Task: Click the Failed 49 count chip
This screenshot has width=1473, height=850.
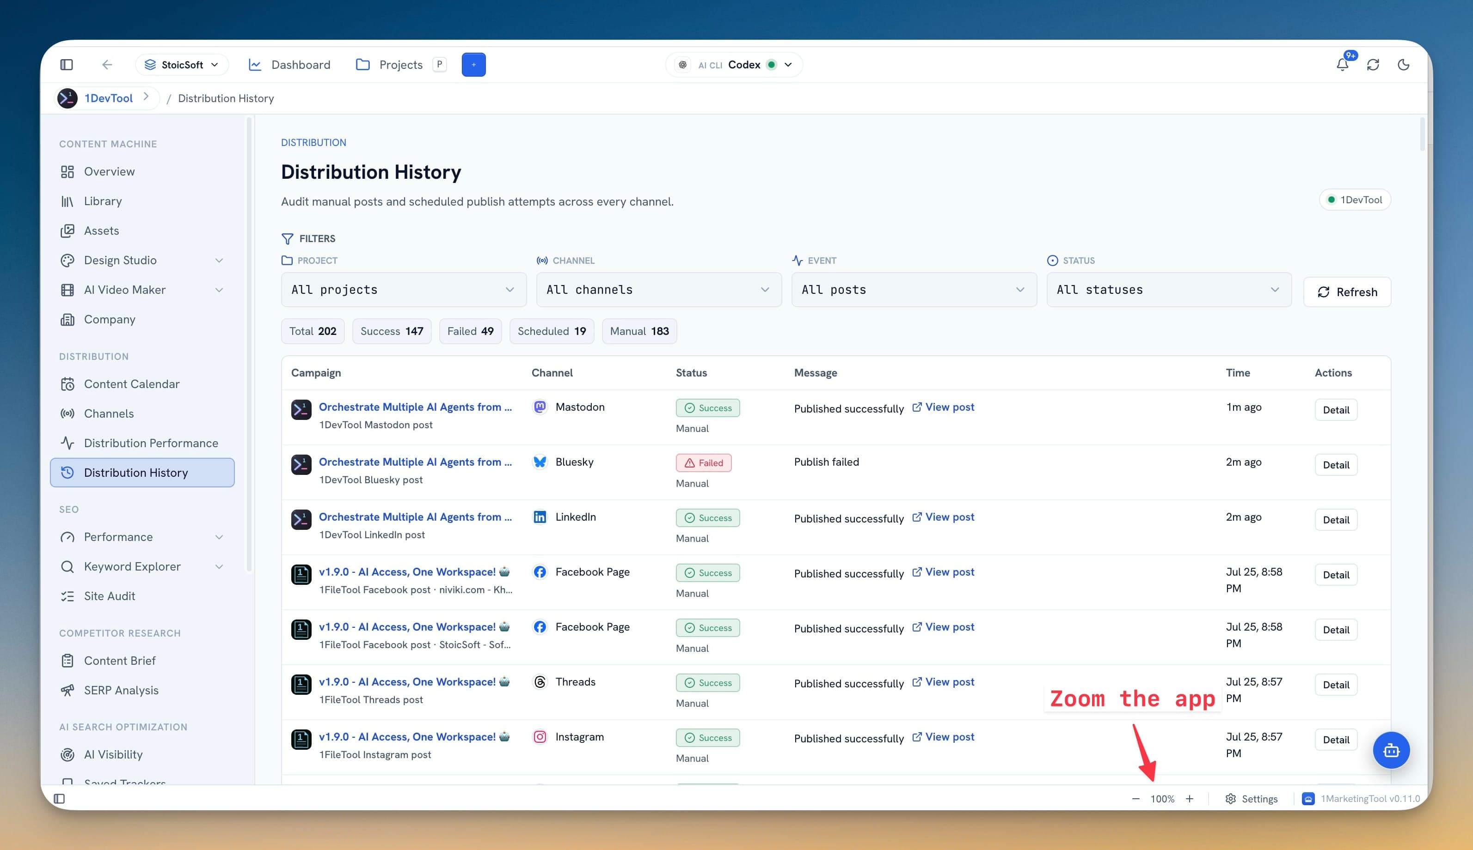Action: coord(470,331)
